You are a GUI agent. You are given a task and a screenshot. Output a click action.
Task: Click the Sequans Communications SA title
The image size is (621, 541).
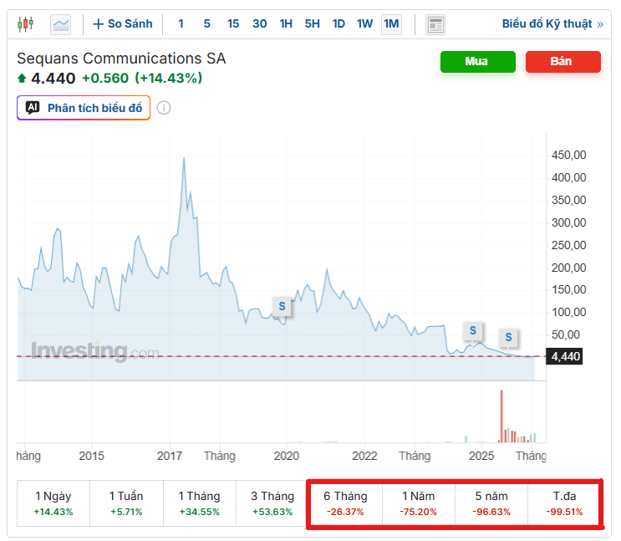coord(121,59)
